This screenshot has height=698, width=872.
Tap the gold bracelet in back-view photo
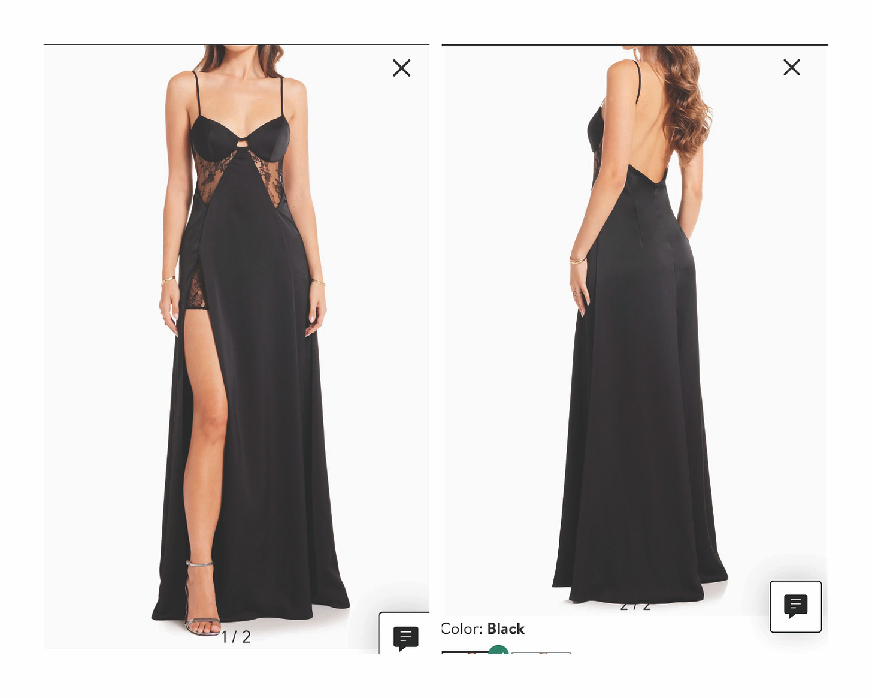pyautogui.click(x=578, y=260)
